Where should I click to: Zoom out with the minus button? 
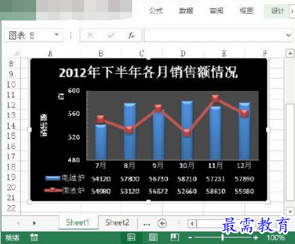tap(190, 238)
